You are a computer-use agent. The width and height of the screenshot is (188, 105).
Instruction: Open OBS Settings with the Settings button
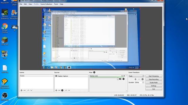click(x=154, y=86)
